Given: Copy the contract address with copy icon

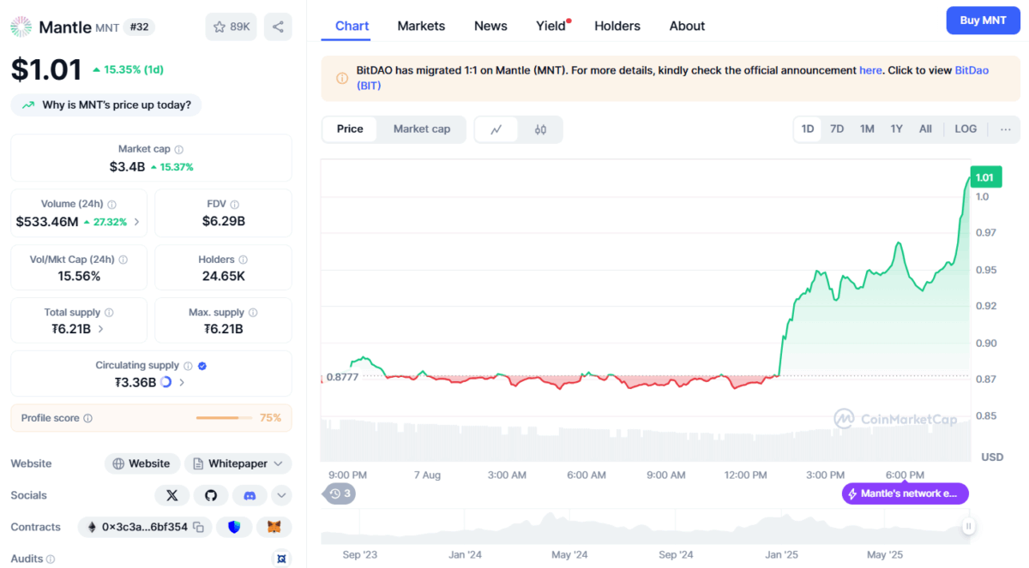Looking at the screenshot, I should pyautogui.click(x=199, y=527).
